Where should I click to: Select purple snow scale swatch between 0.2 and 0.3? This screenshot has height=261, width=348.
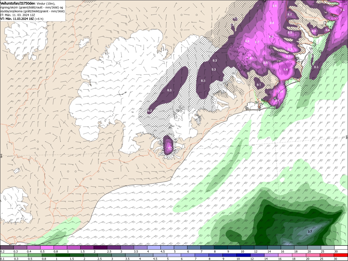click(7, 247)
